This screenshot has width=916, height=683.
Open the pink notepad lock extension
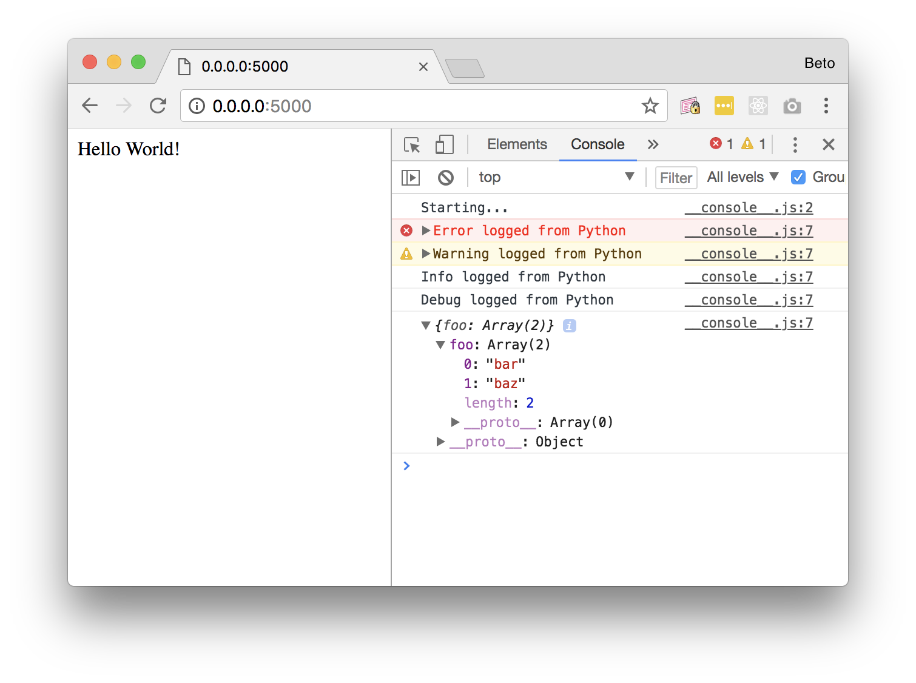[x=690, y=106]
